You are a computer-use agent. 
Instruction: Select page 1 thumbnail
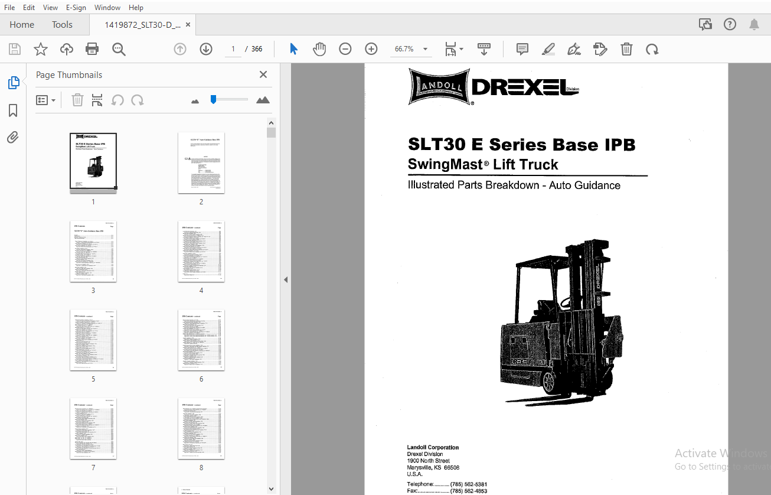tap(93, 162)
